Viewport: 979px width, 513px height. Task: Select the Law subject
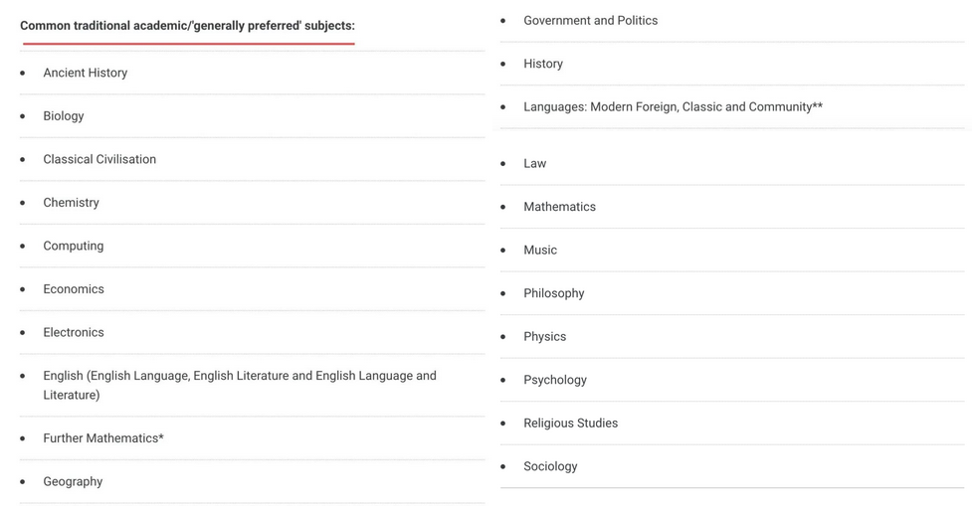click(534, 163)
